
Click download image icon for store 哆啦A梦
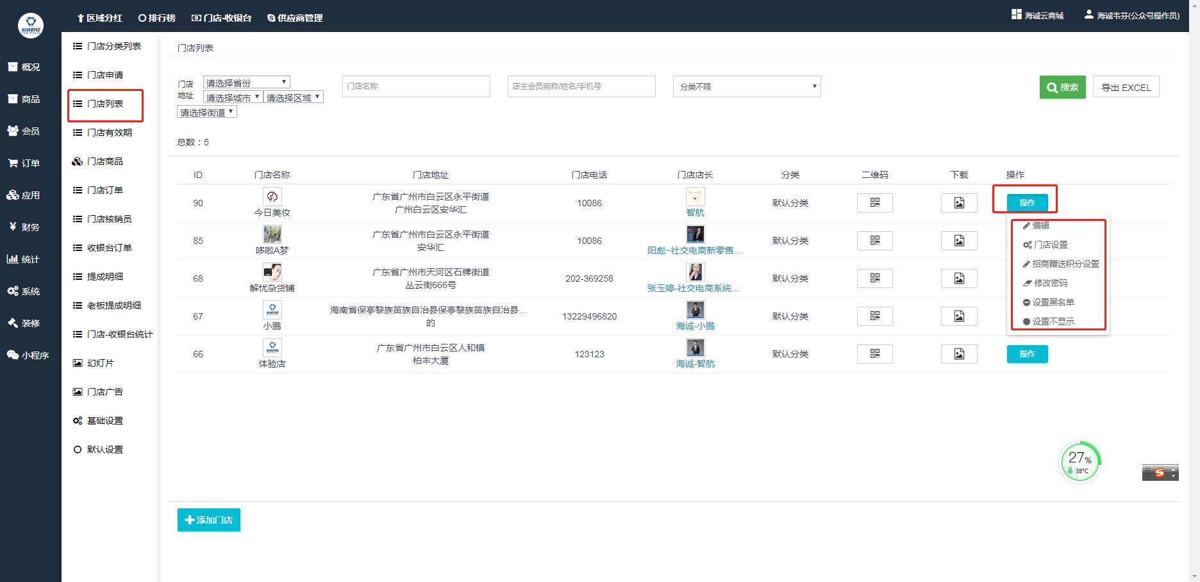958,241
